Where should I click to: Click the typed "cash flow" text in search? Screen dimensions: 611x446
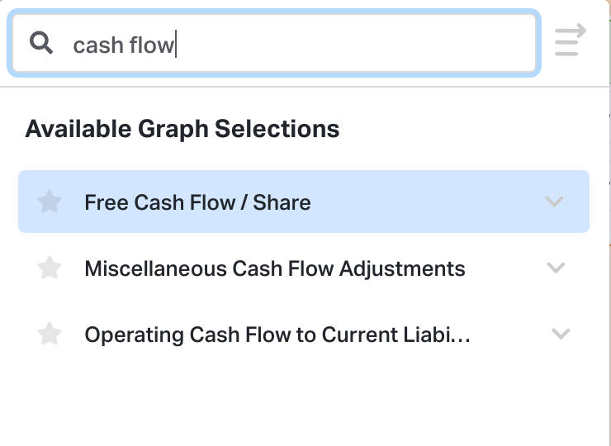[123, 45]
